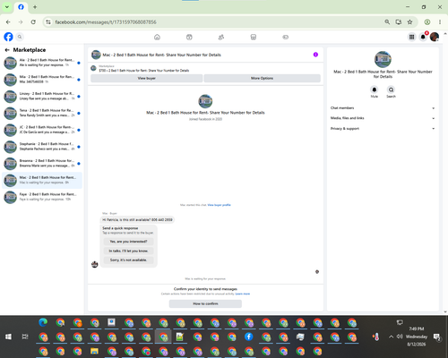Screen dimensions: 448x358
Task: Click the browser forward arrow
Action: [x=21, y=22]
